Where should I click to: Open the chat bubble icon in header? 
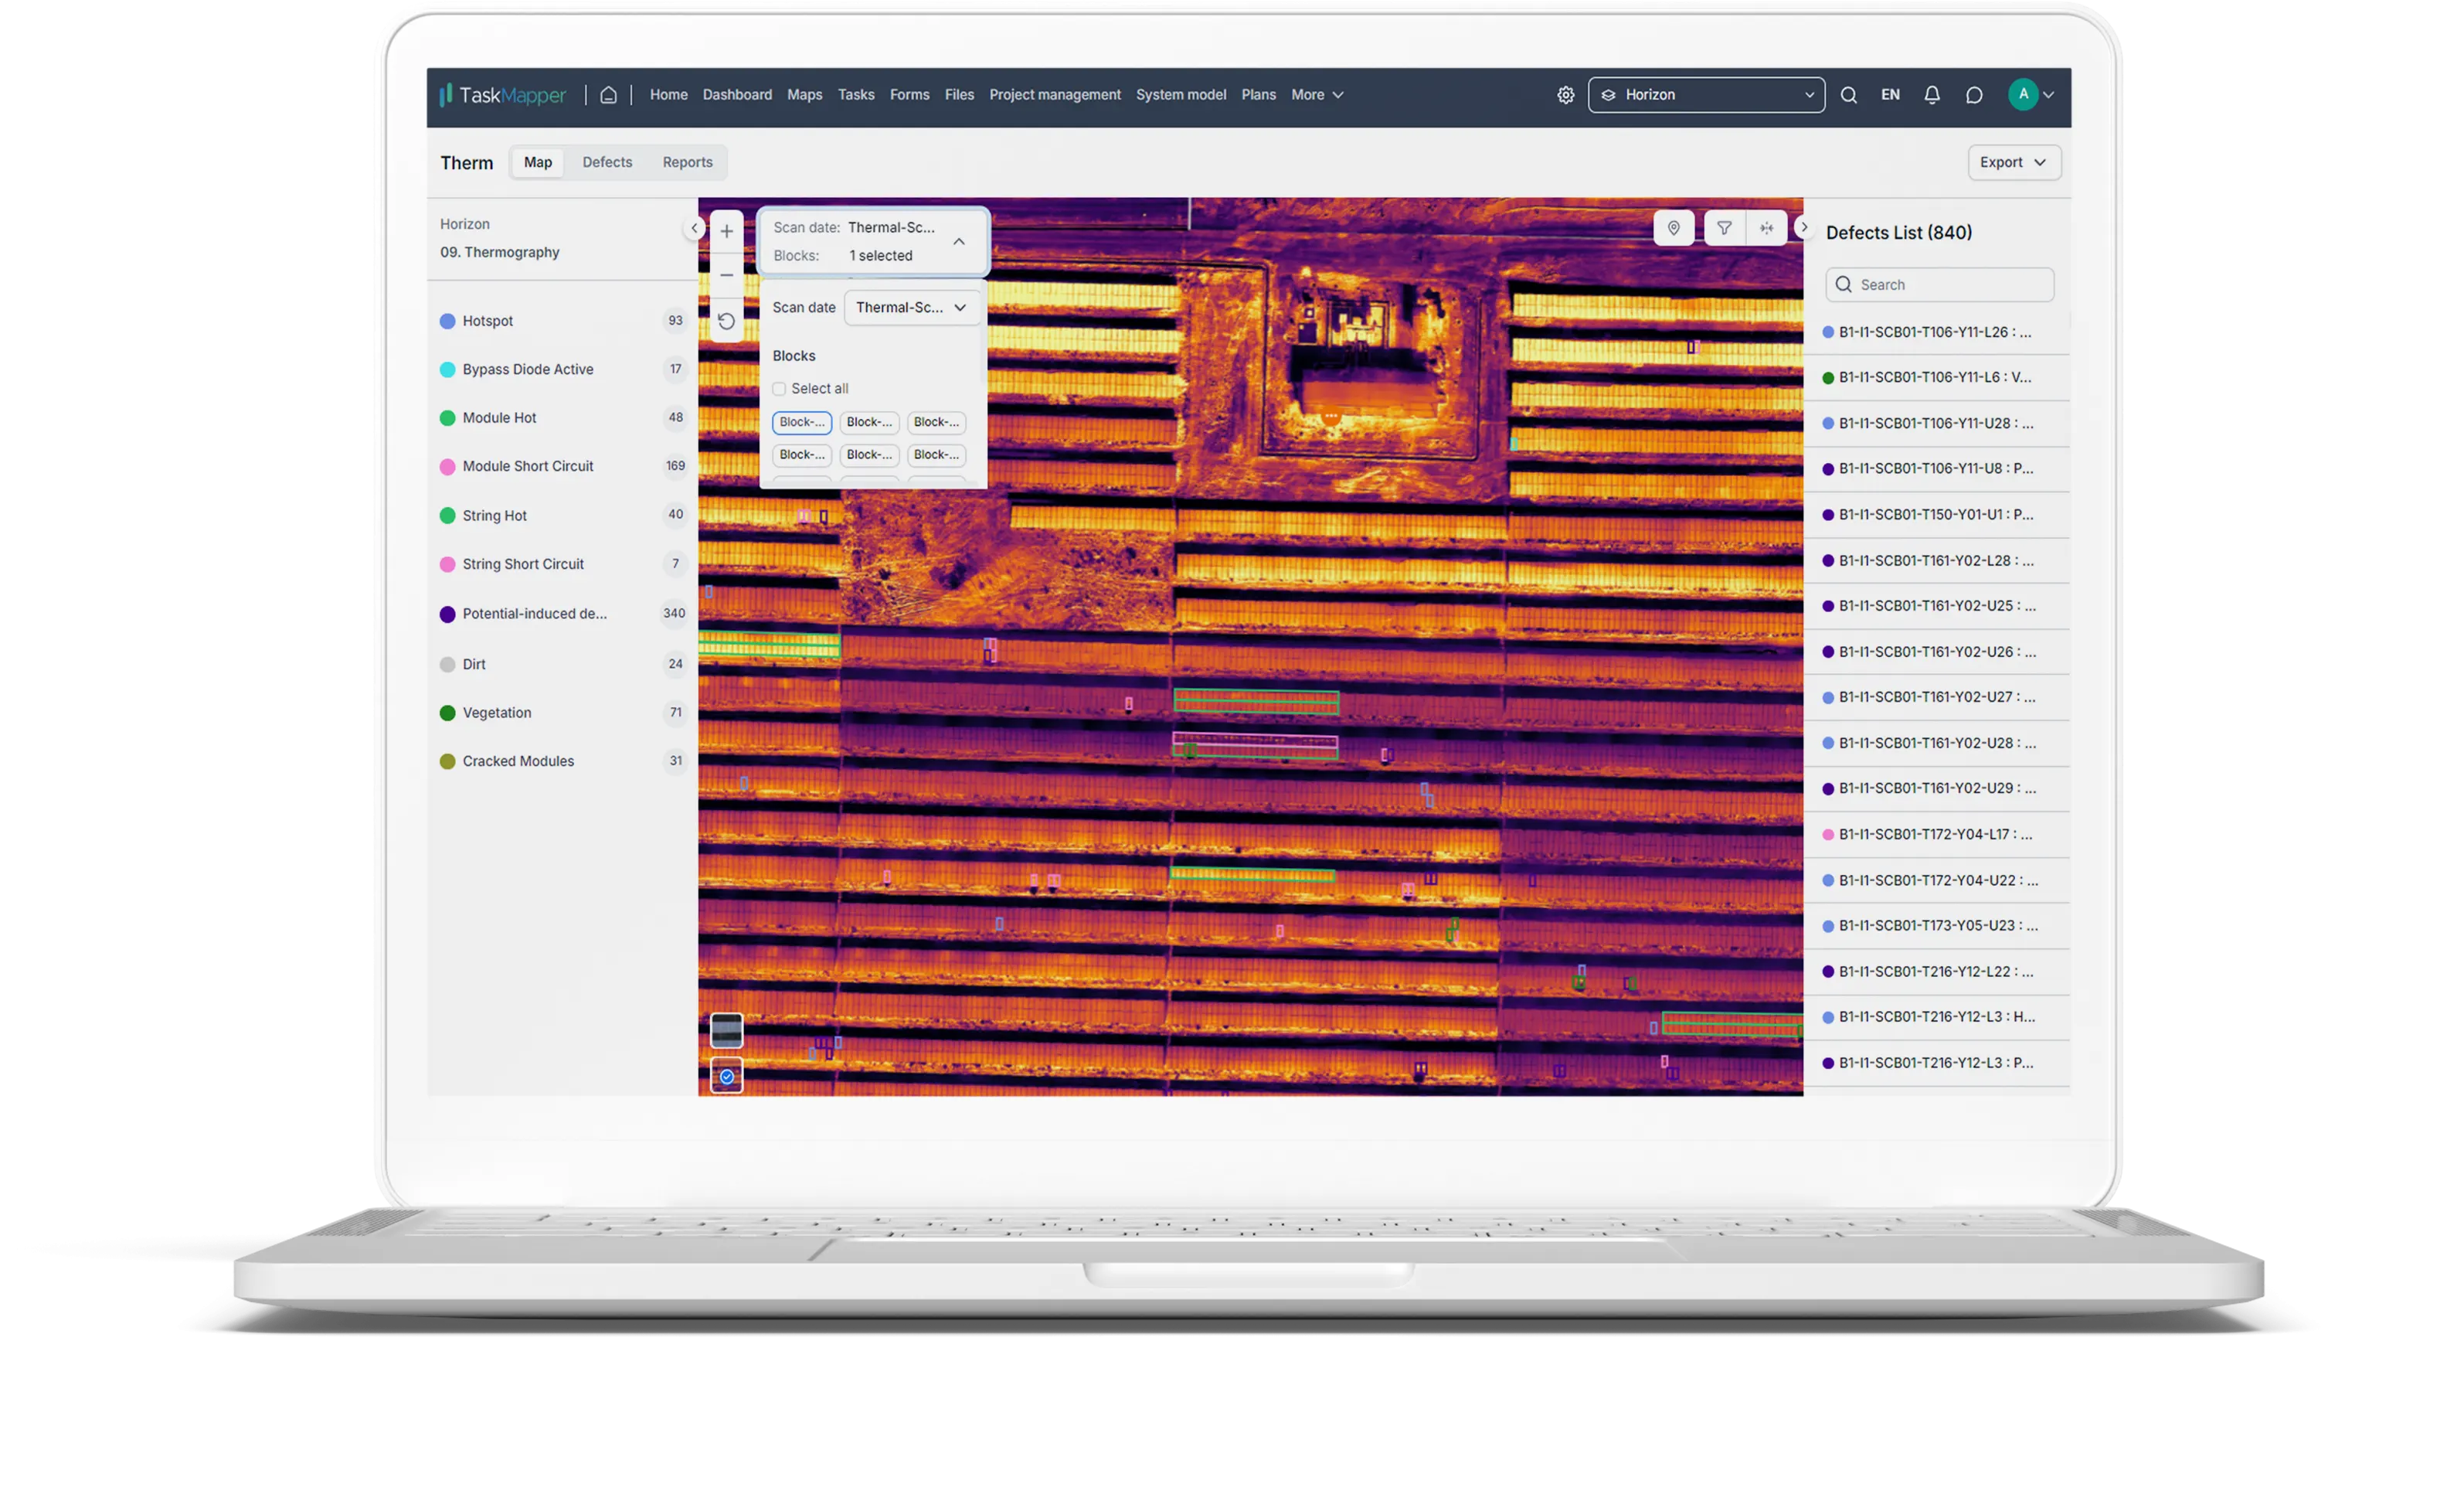click(1974, 95)
